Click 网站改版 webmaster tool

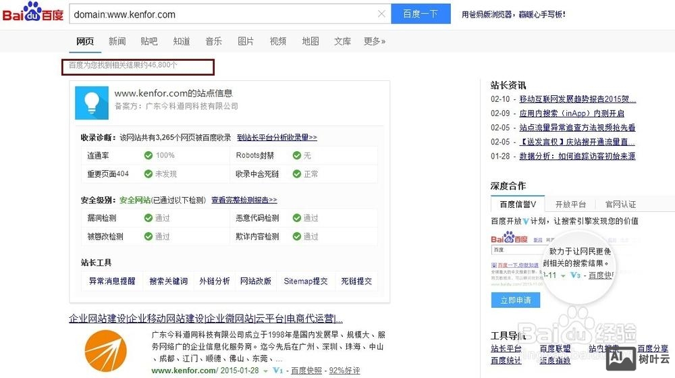pyautogui.click(x=256, y=281)
